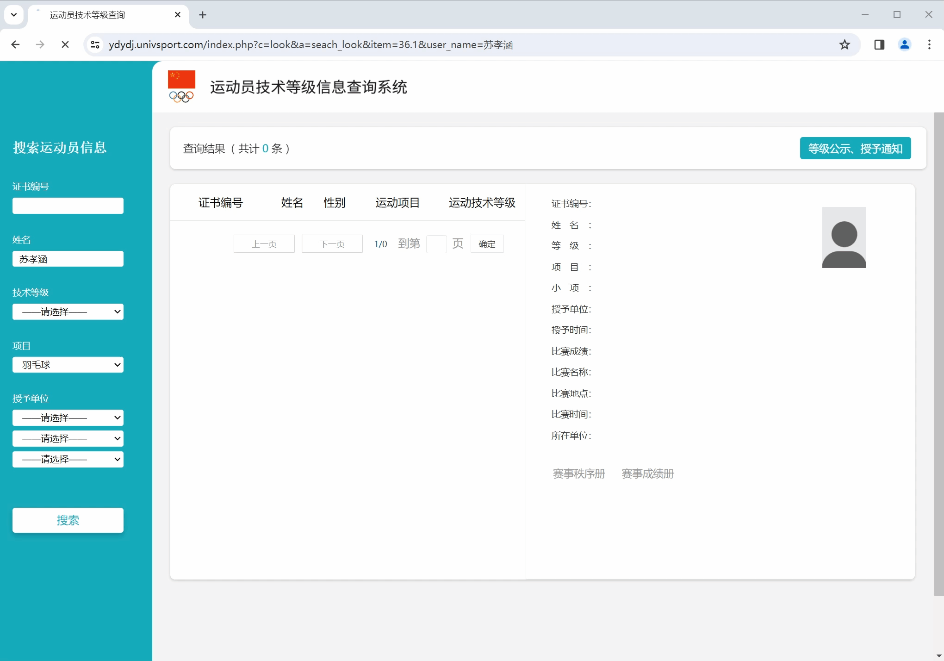Open the browser side panel icon
This screenshot has height=661, width=944.
[879, 44]
